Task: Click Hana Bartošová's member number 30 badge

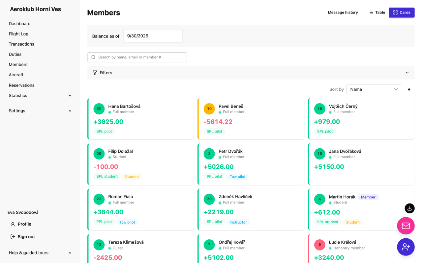Action: pyautogui.click(x=99, y=109)
